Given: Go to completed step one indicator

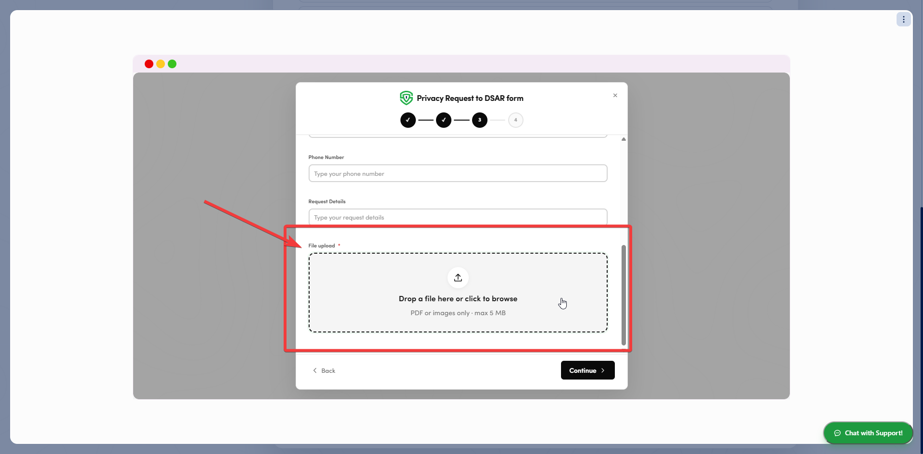Looking at the screenshot, I should (x=408, y=120).
